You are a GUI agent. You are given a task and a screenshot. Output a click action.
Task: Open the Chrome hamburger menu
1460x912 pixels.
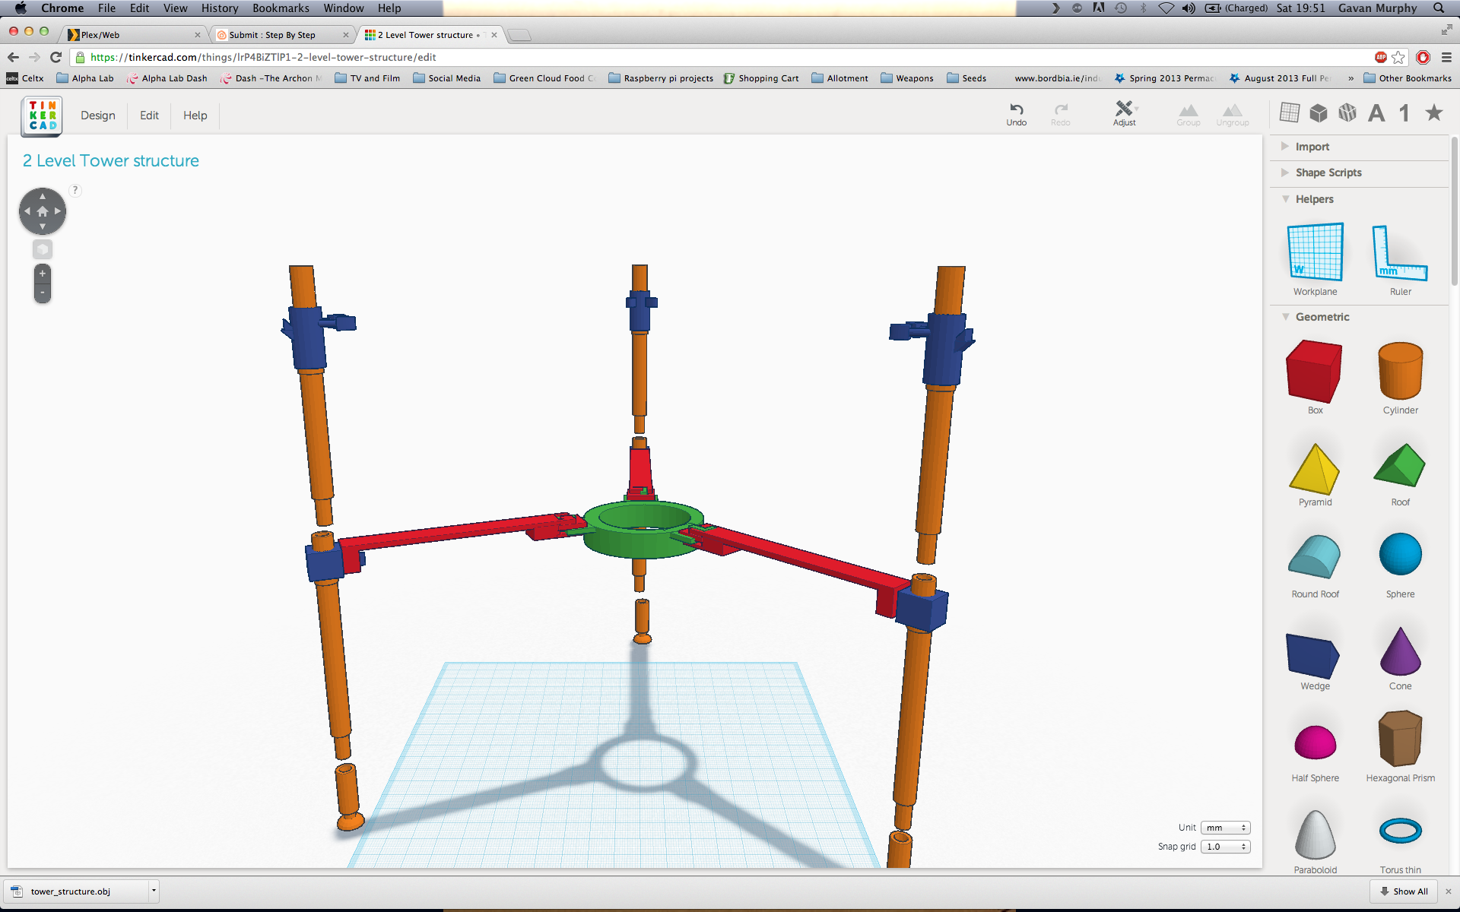click(x=1447, y=57)
